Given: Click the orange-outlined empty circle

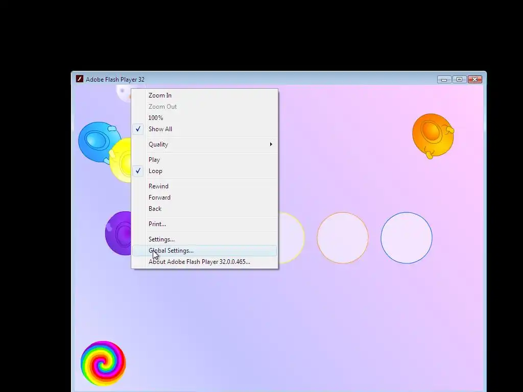Looking at the screenshot, I should [x=343, y=238].
